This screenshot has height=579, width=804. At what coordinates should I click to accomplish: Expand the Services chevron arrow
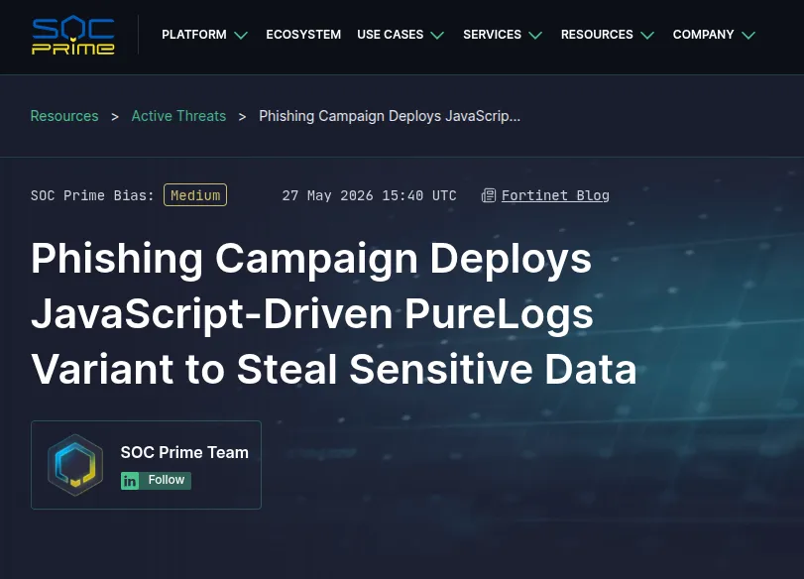coord(535,36)
